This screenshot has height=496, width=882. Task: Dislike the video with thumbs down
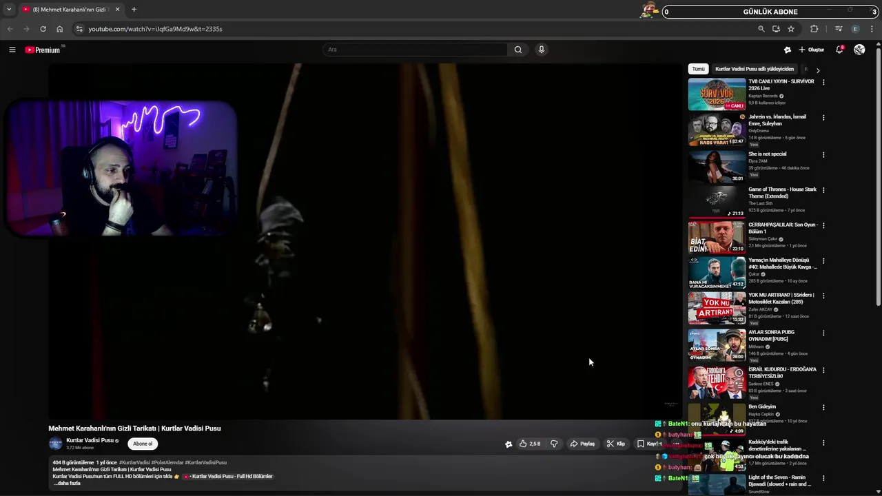pyautogui.click(x=554, y=444)
